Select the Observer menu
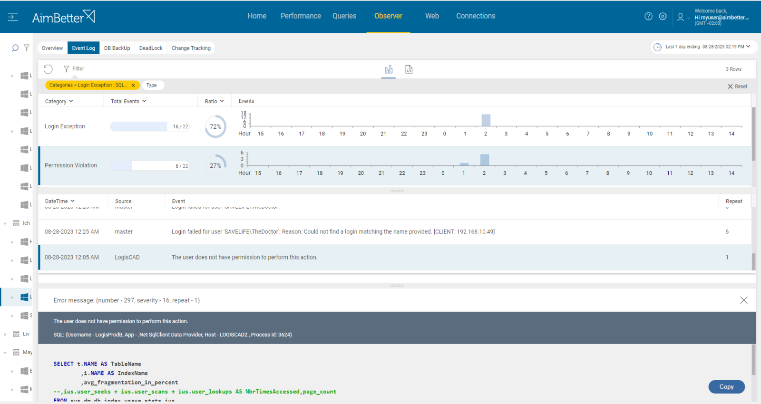Screen dimensions: 761x404 coord(388,16)
